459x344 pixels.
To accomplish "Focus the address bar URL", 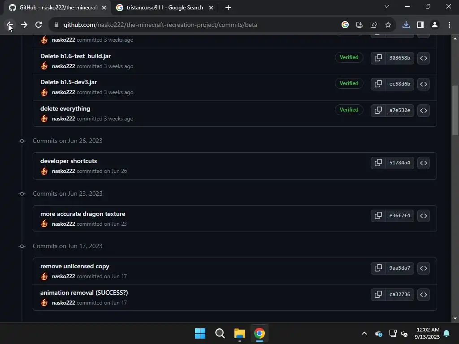I will coord(160,25).
